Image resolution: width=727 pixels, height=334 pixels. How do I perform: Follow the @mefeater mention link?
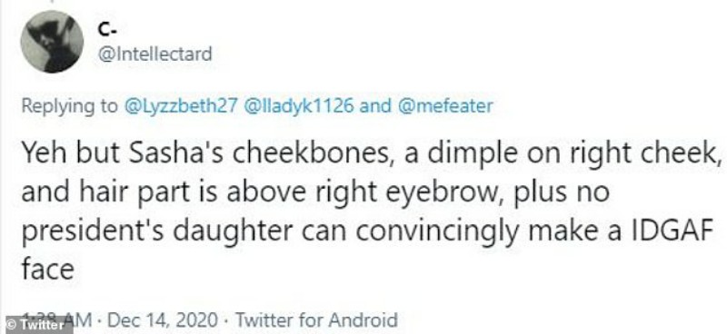[x=444, y=106]
